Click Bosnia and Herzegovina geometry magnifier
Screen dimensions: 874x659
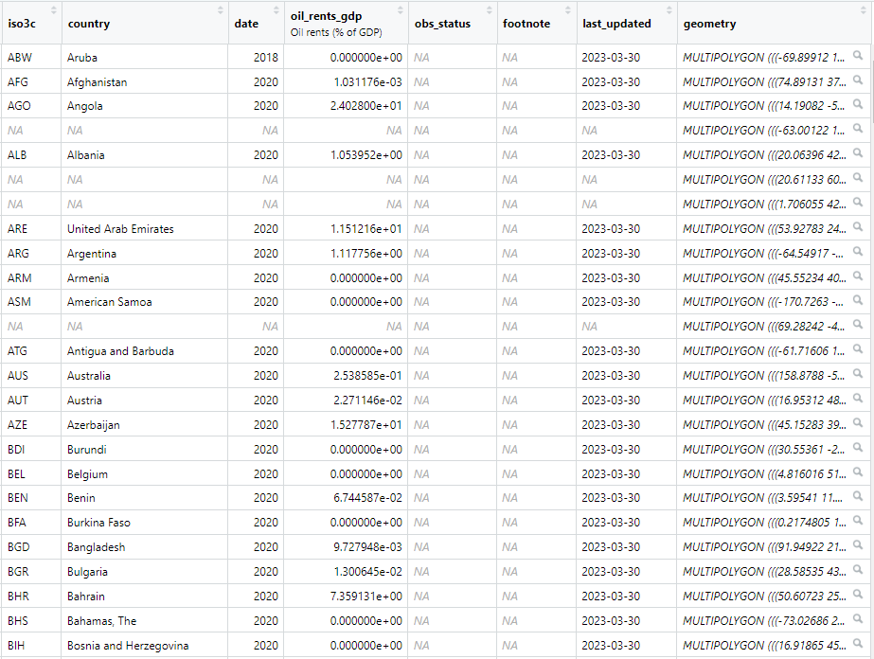point(858,645)
